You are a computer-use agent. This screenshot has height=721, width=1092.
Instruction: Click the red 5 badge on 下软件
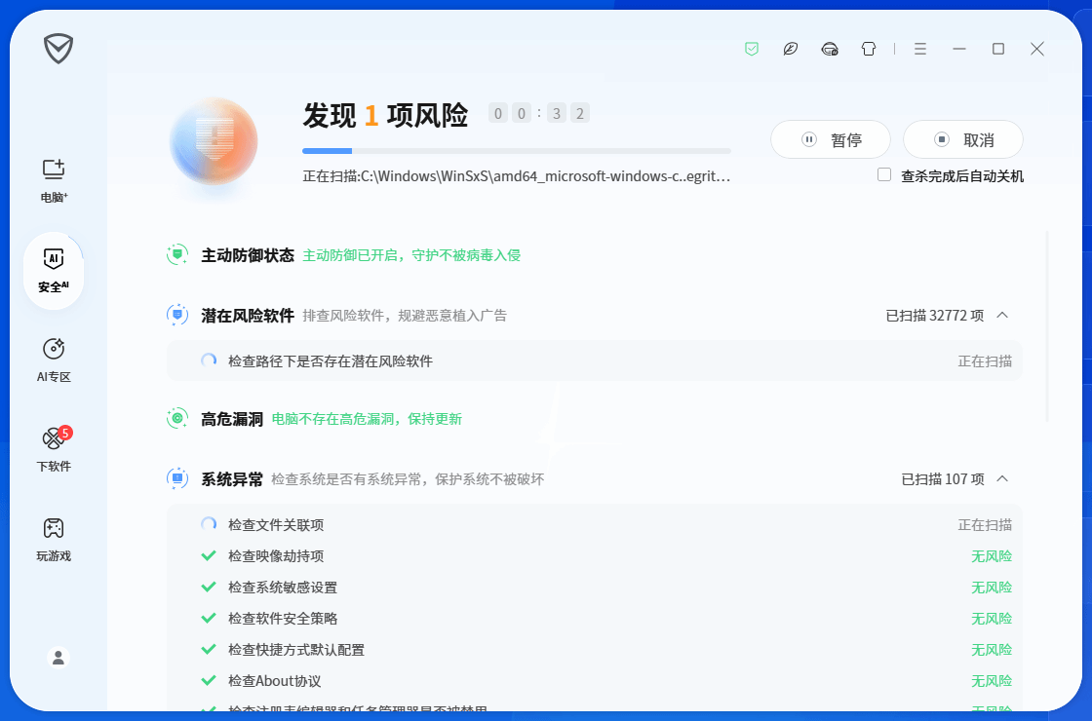tap(64, 433)
